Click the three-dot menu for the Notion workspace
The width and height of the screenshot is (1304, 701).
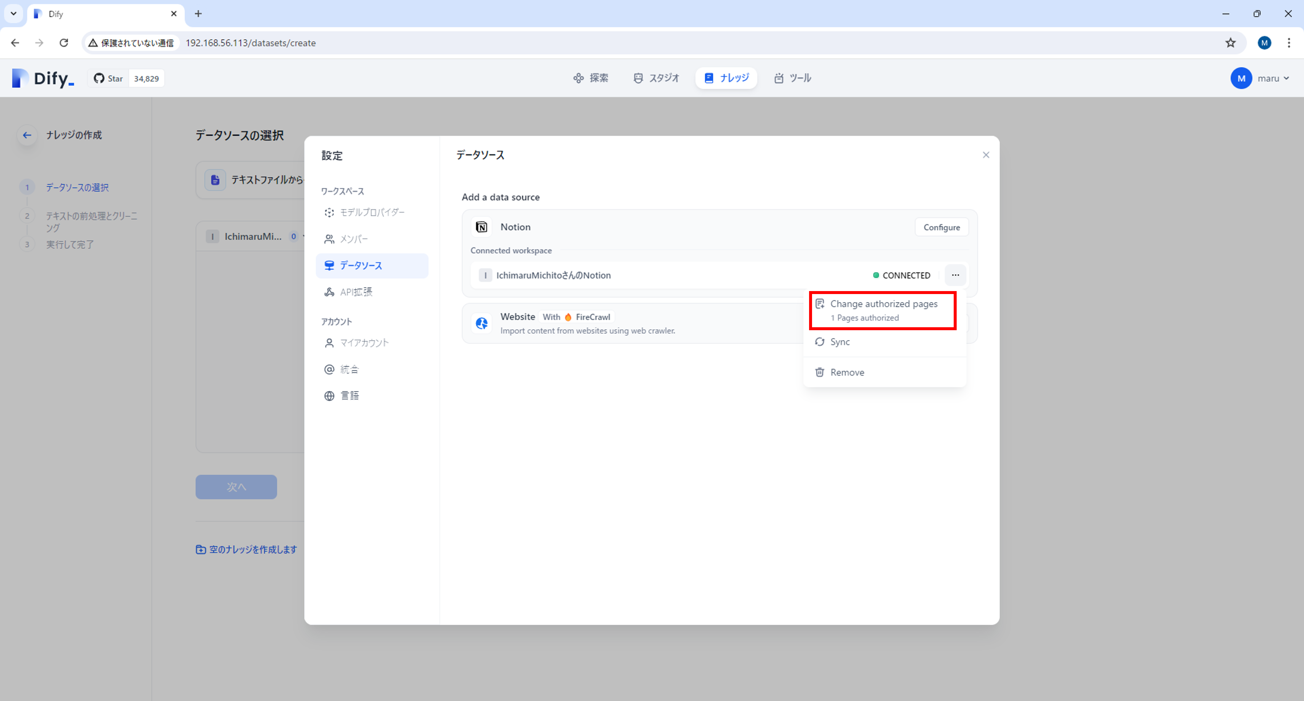[x=955, y=275]
